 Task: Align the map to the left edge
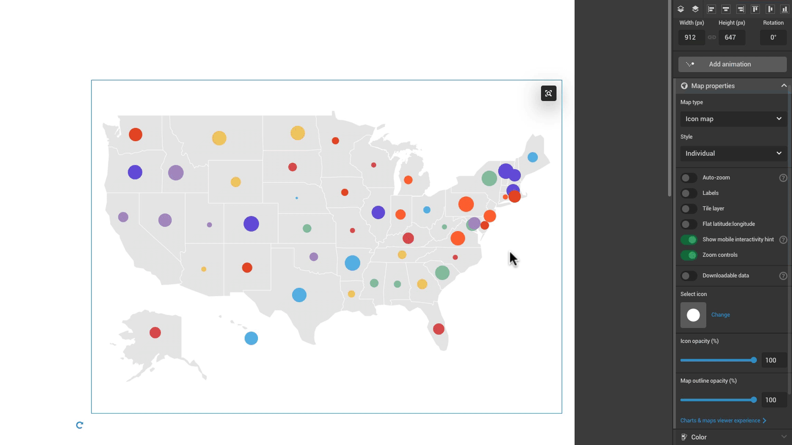[711, 9]
